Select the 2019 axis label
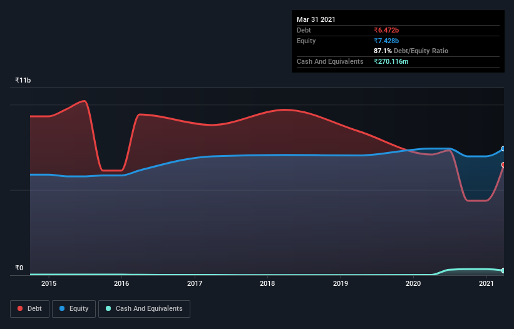The width and height of the screenshot is (514, 329). [x=341, y=283]
